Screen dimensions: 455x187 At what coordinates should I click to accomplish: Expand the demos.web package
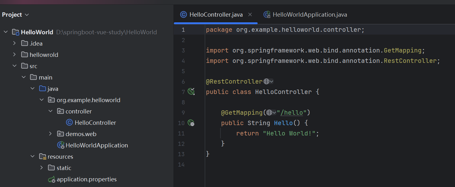(x=50, y=134)
